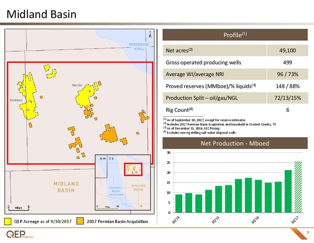
Task: Click the inset locator map thumbnail
Action: coord(123,182)
